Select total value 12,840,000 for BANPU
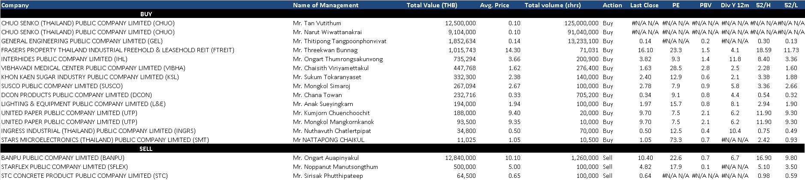805x180 pixels. coord(460,158)
